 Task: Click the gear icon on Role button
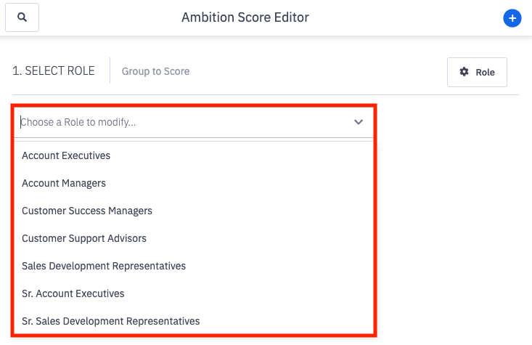point(465,72)
